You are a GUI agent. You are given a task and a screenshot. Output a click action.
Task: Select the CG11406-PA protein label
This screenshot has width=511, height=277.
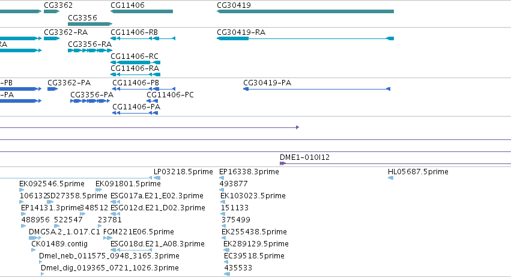click(136, 107)
